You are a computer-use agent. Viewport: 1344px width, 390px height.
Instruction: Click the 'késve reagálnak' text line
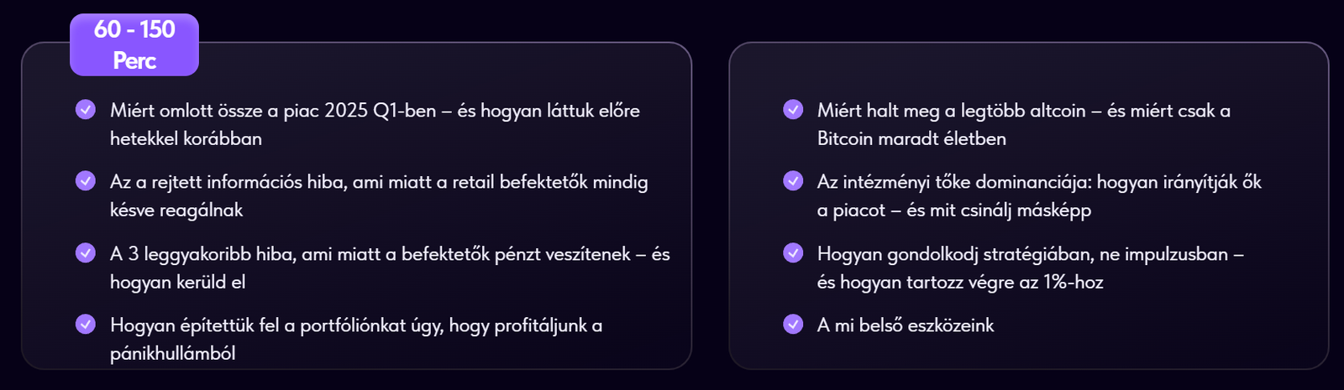176,211
